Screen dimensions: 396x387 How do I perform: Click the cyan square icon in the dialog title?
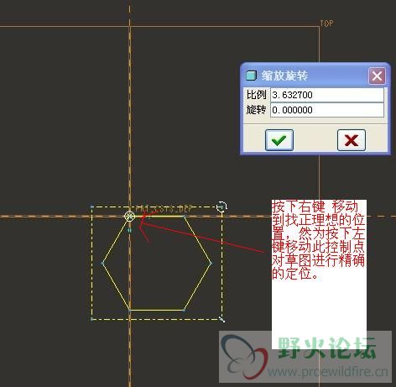pyautogui.click(x=251, y=76)
